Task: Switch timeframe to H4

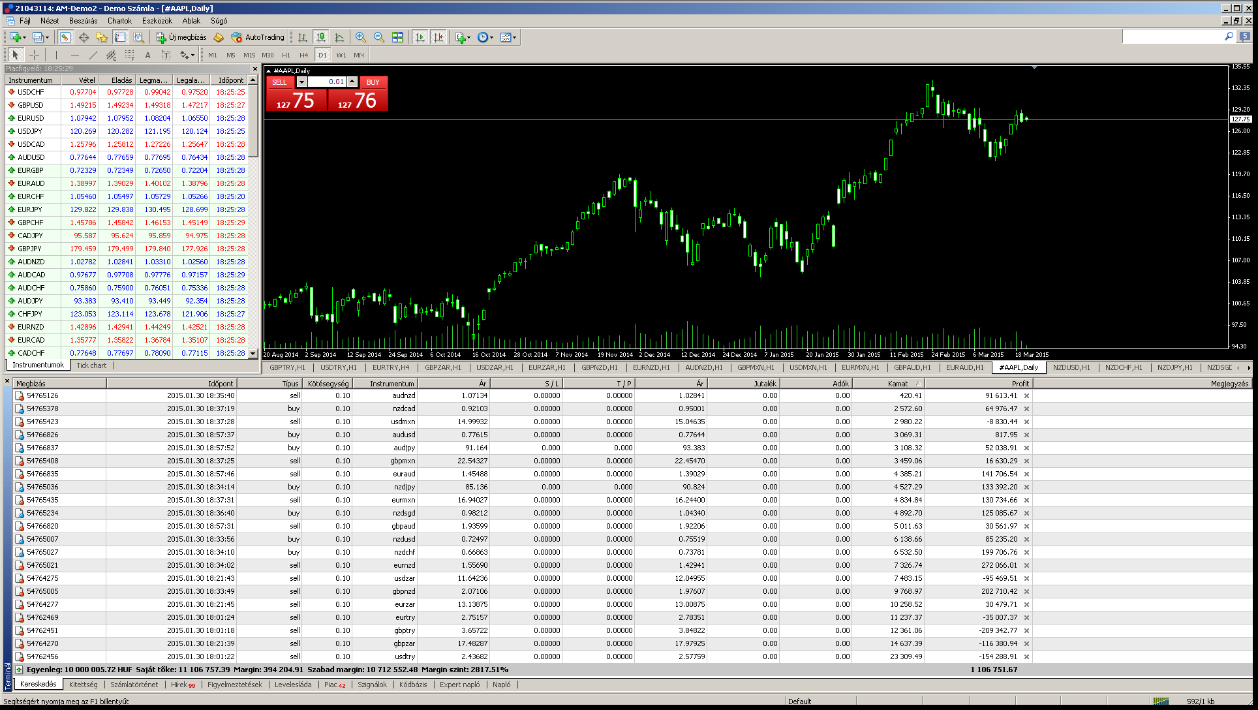Action: tap(304, 55)
